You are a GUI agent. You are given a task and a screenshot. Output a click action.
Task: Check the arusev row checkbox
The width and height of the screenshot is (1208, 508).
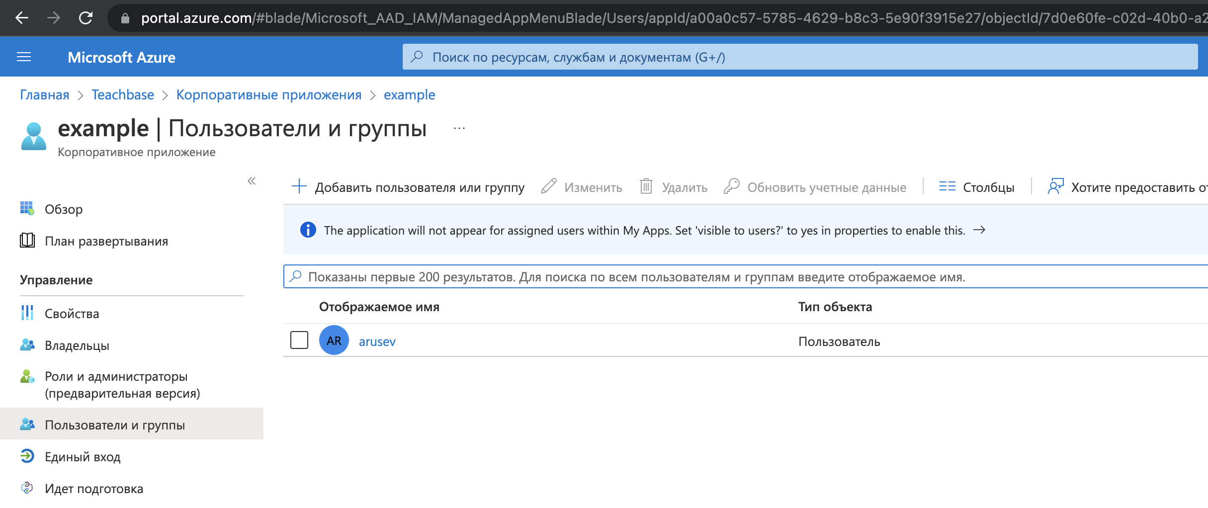(x=299, y=340)
